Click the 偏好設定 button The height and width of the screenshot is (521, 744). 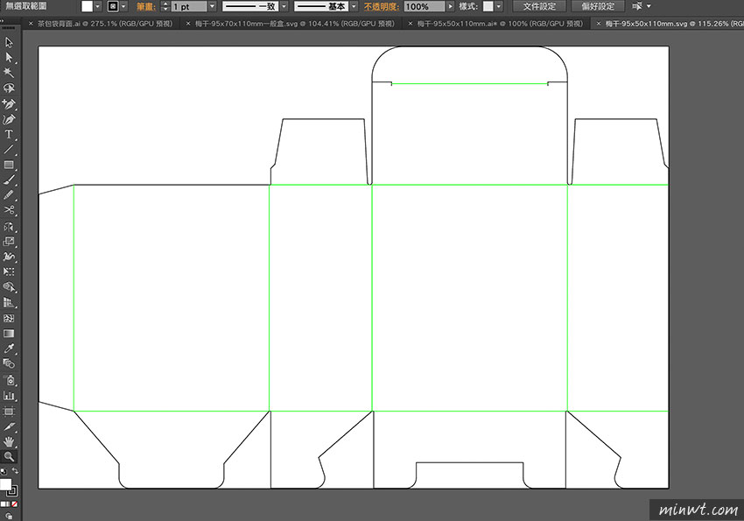pyautogui.click(x=598, y=6)
